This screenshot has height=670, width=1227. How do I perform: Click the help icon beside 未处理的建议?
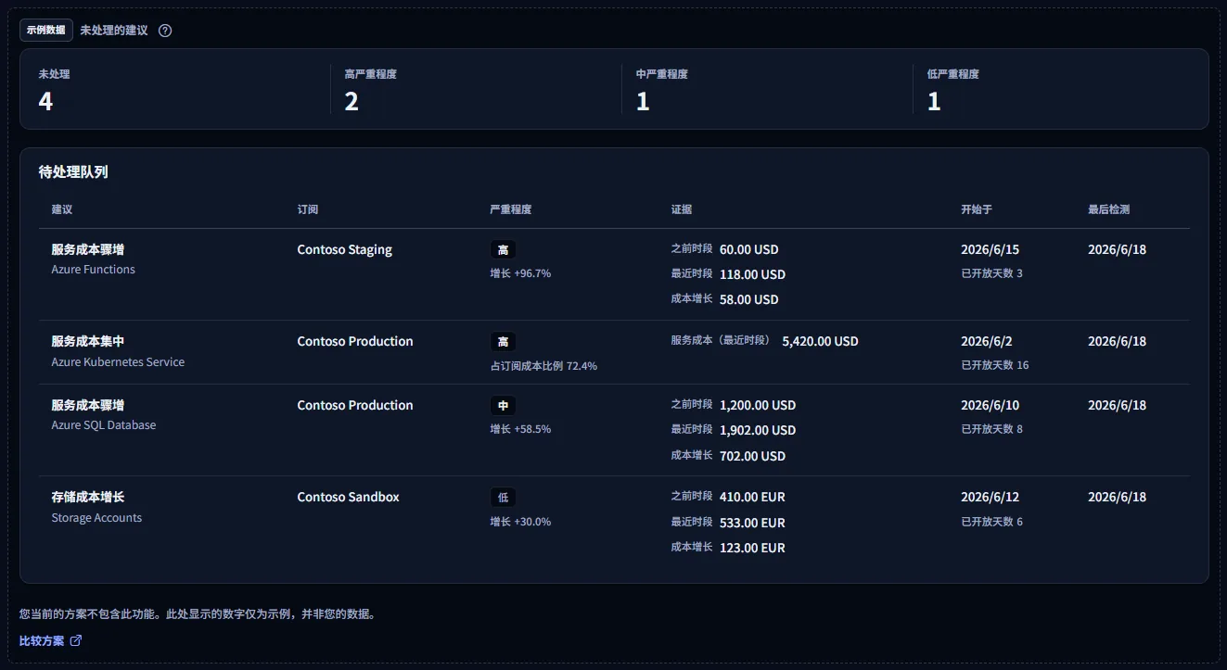[x=165, y=31]
